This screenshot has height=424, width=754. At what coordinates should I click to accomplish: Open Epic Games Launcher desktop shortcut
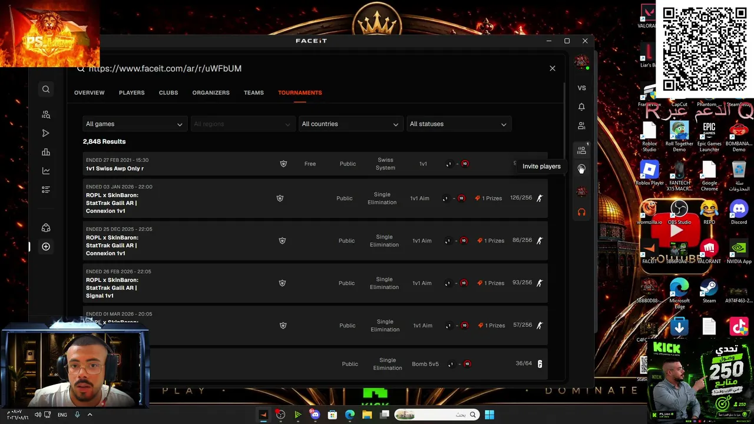[x=709, y=137]
